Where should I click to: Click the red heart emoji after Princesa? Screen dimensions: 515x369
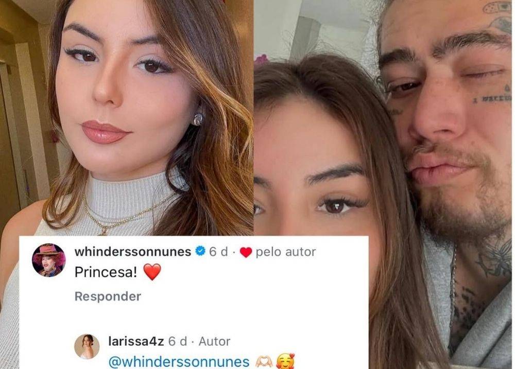pyautogui.click(x=152, y=272)
